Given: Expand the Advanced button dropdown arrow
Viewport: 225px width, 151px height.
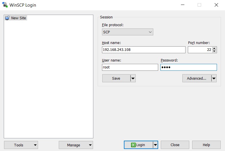Looking at the screenshot, I should tap(214, 78).
